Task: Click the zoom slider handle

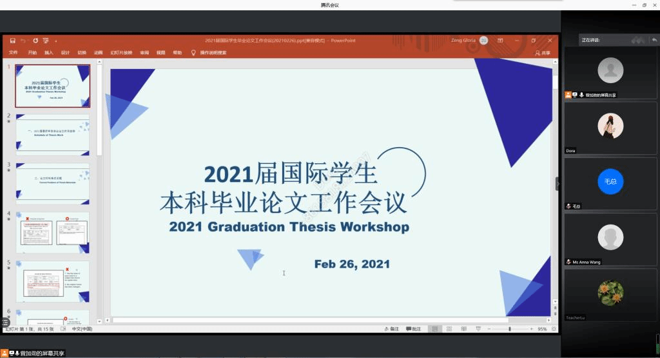Action: pos(510,329)
